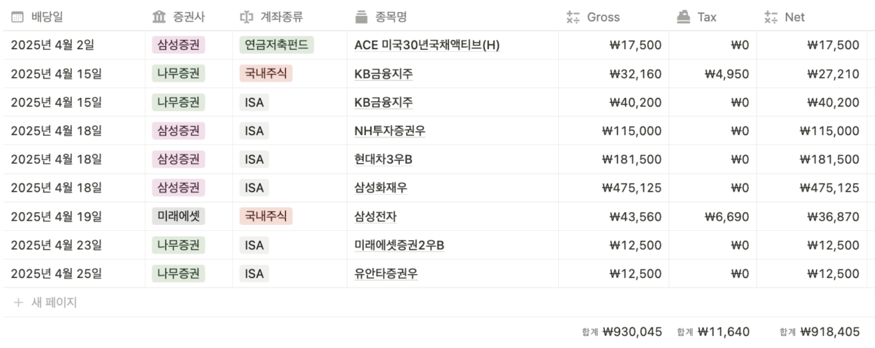Click the formula icon beside Gross header
The height and width of the screenshot is (348, 875).
(x=573, y=17)
